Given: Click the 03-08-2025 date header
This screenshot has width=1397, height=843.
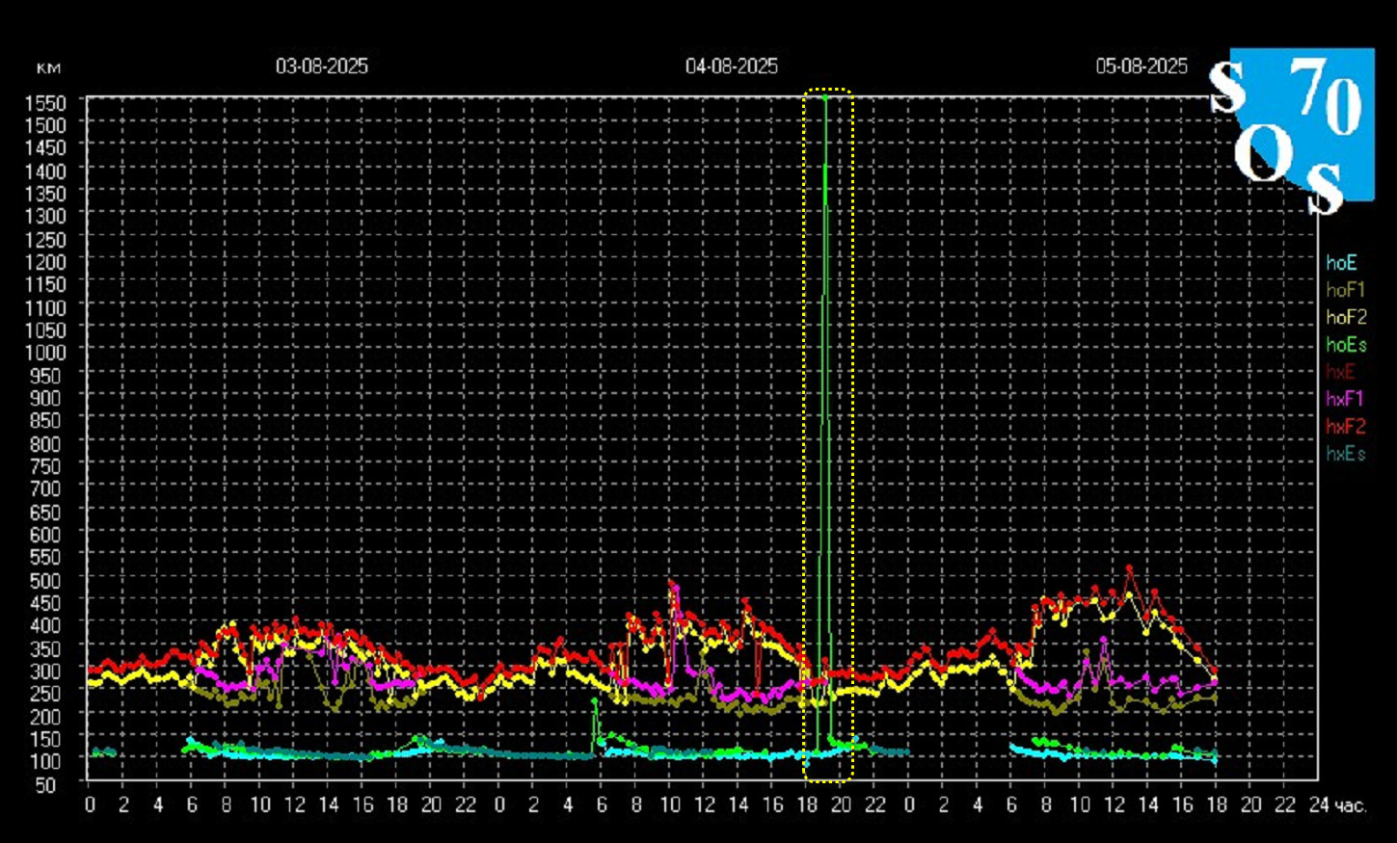Looking at the screenshot, I should 321,66.
